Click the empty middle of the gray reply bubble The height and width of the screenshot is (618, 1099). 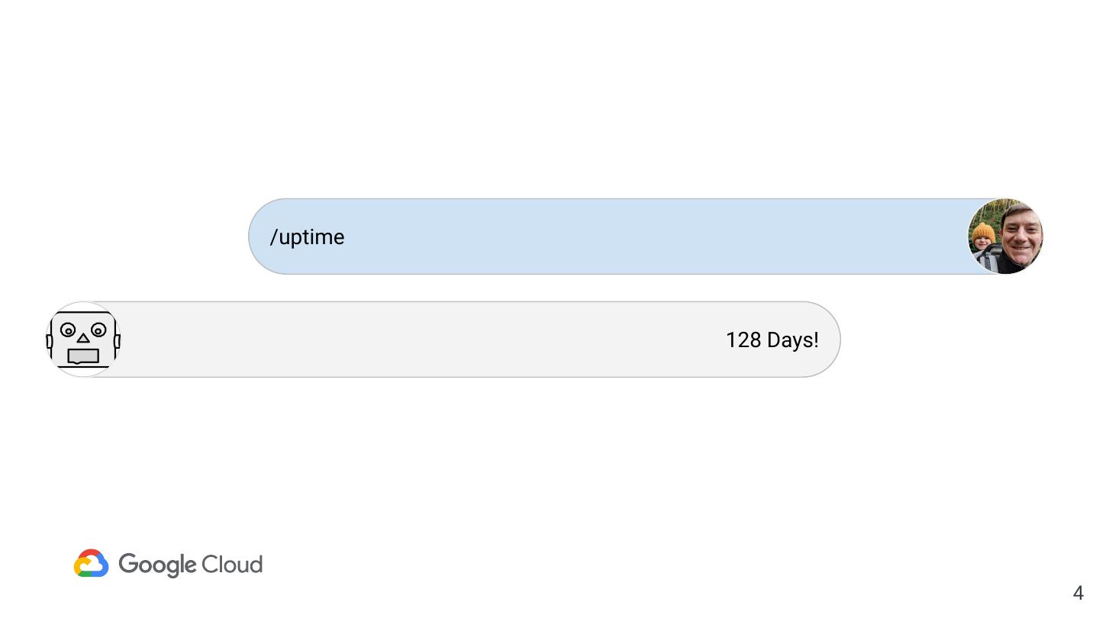tap(420, 340)
